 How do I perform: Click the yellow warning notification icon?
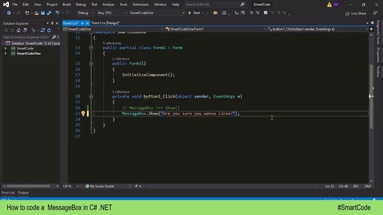329,4
